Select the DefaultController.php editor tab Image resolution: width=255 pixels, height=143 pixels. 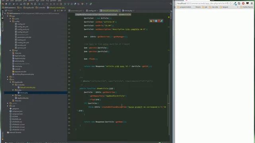(110, 11)
